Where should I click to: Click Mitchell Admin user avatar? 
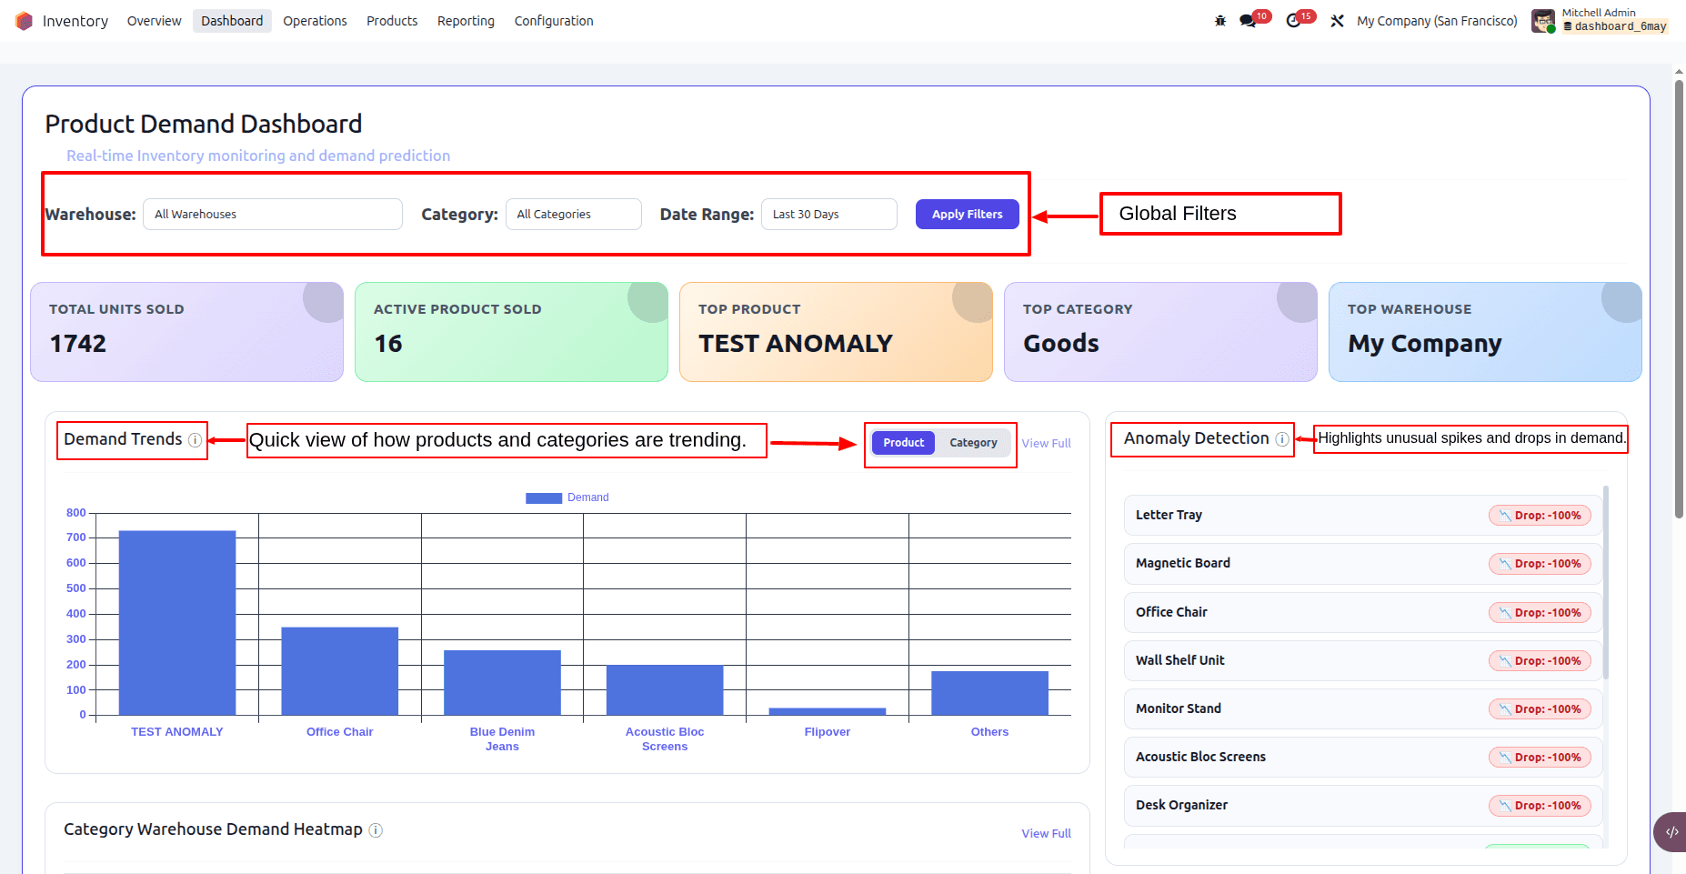(1543, 21)
